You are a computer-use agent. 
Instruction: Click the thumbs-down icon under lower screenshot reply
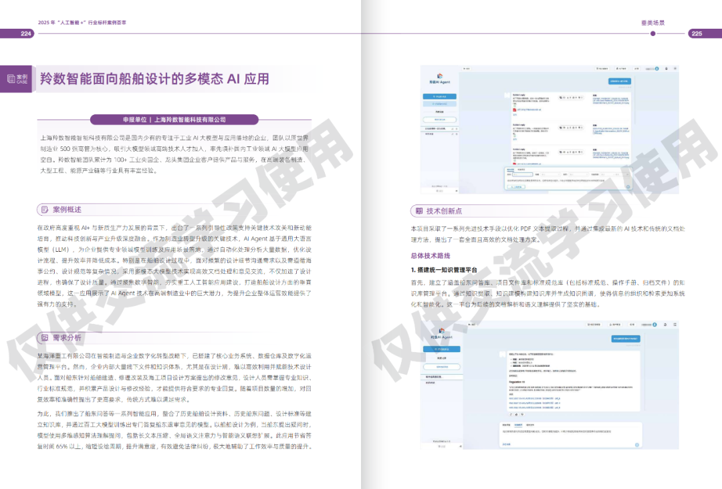coord(522,414)
